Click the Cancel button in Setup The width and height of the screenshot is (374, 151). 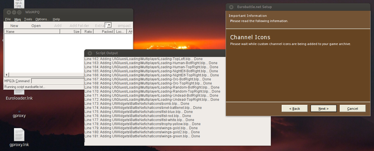click(x=353, y=109)
